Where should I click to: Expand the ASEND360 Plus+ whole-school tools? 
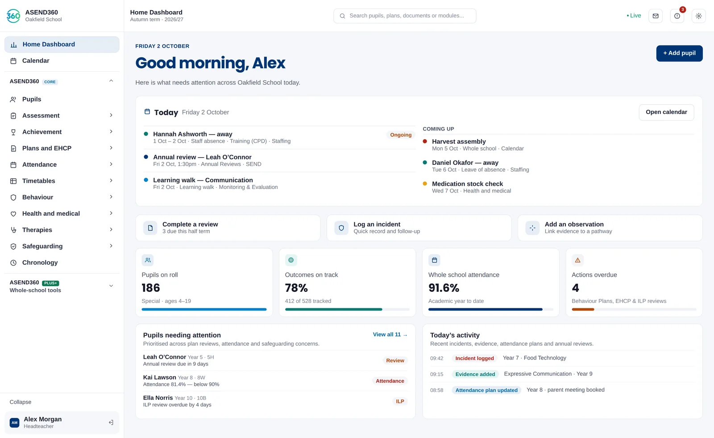(111, 286)
